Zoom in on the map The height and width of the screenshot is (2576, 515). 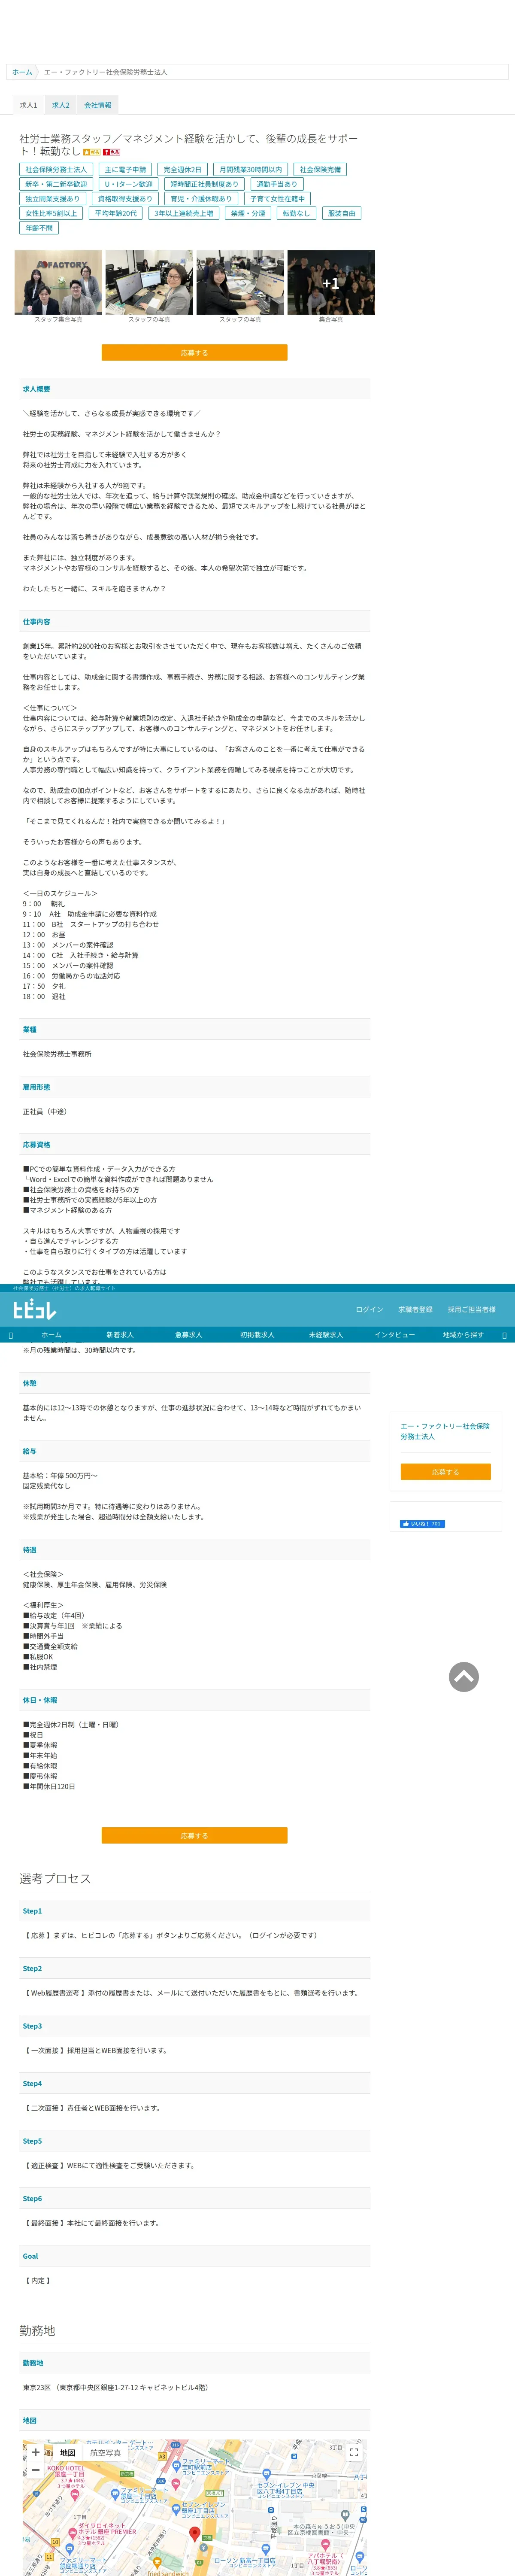click(x=36, y=2452)
